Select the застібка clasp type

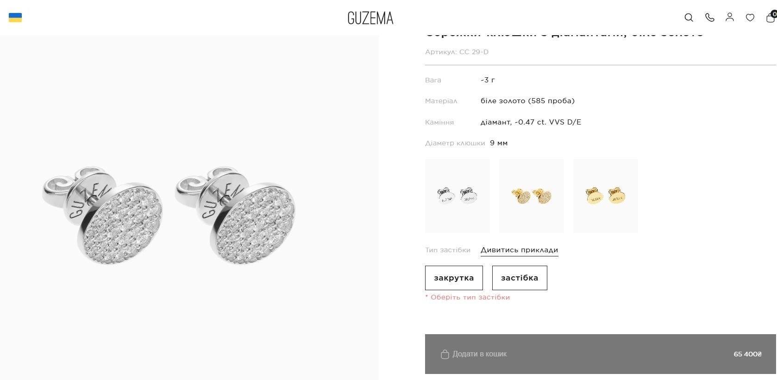520,278
